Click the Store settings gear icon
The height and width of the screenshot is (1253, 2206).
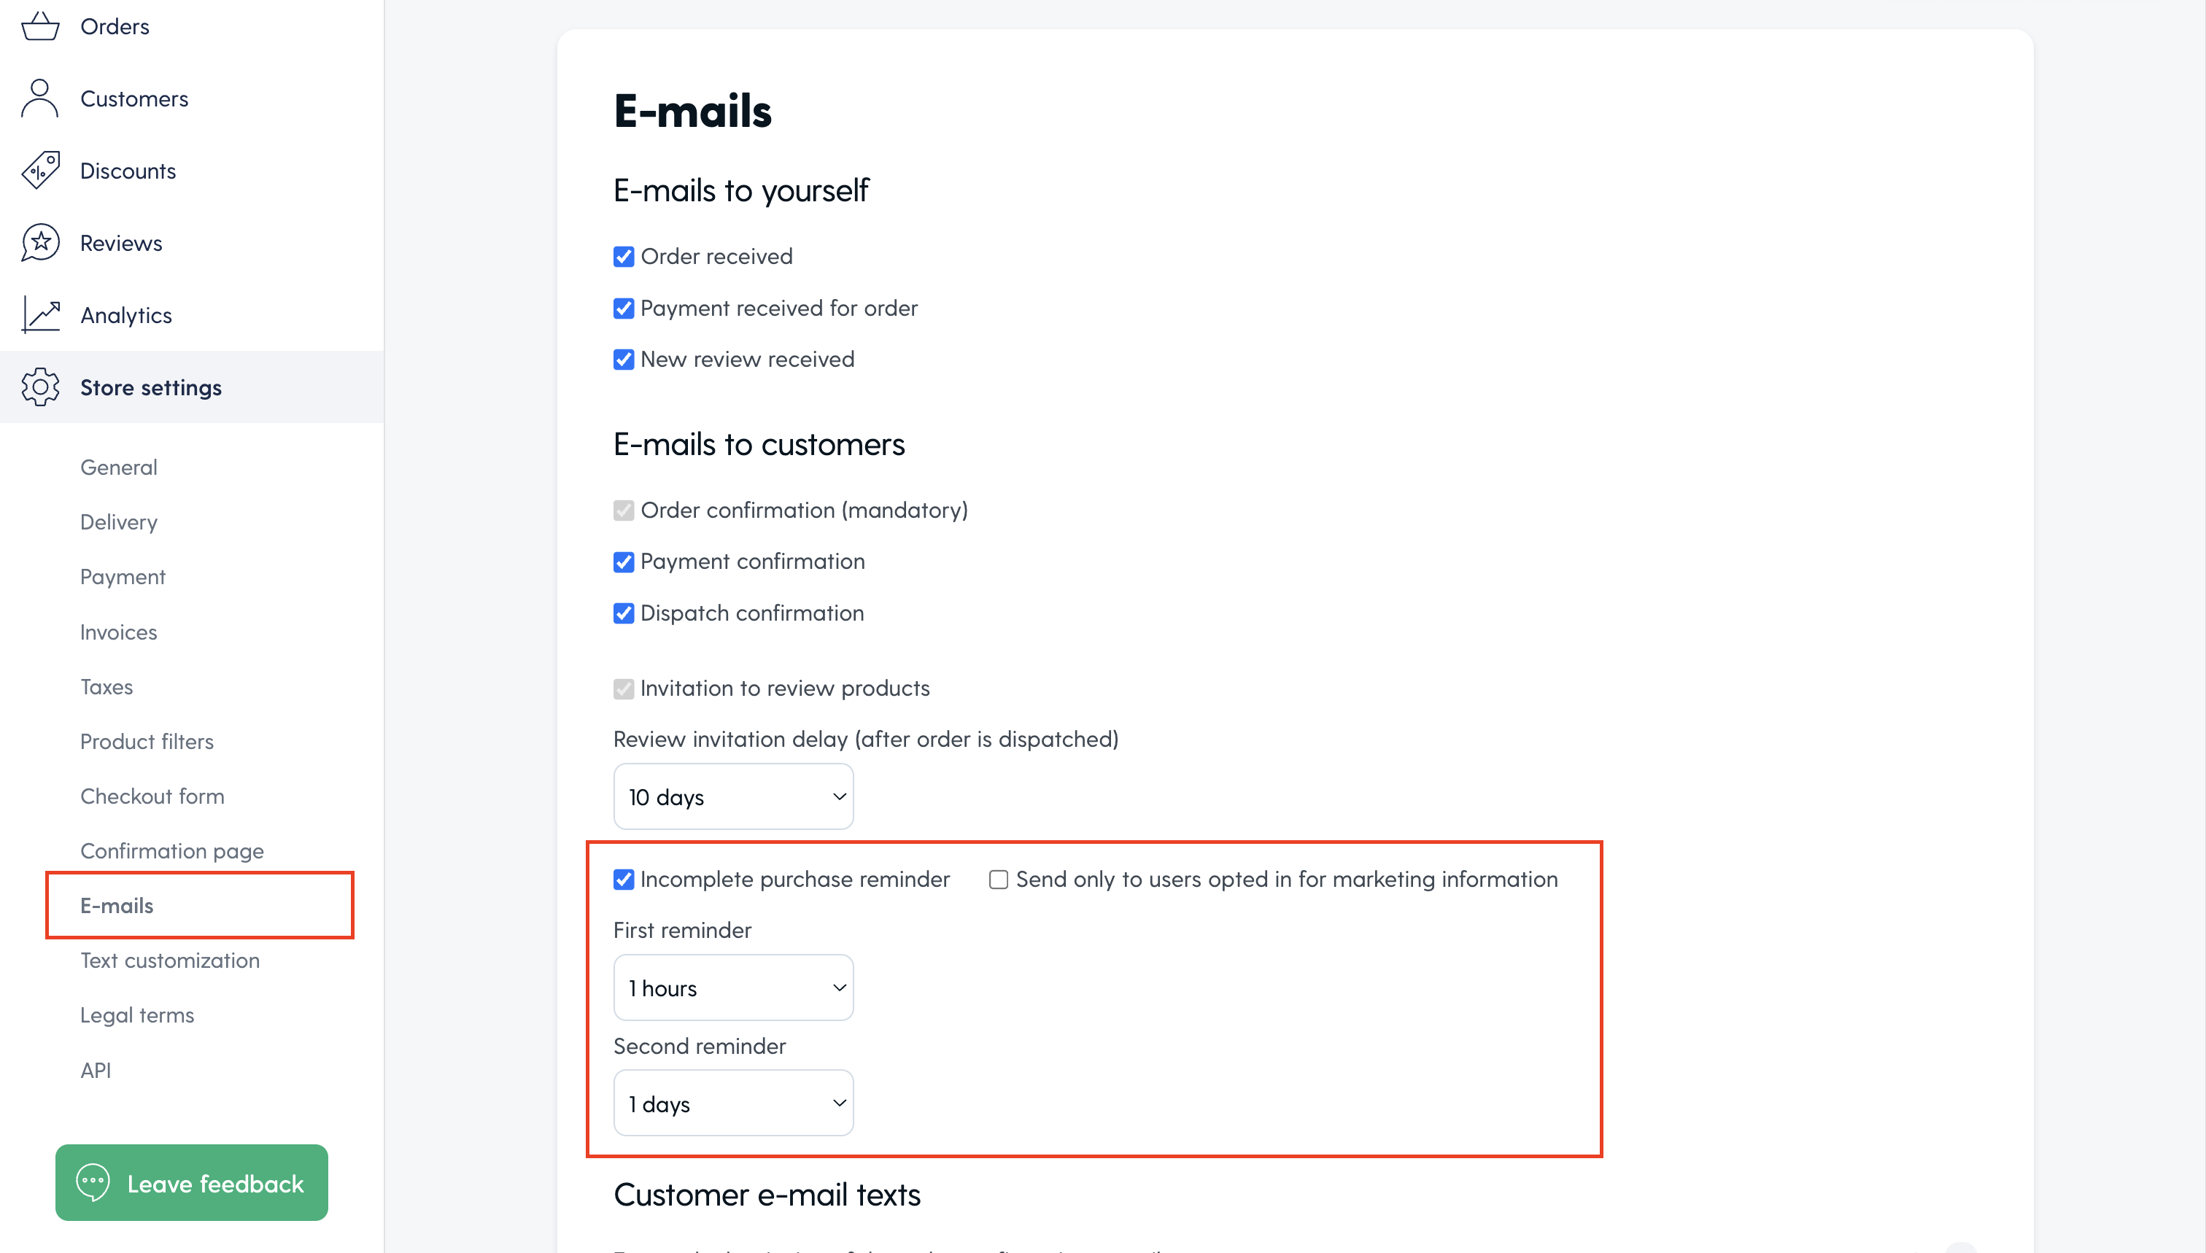point(39,387)
